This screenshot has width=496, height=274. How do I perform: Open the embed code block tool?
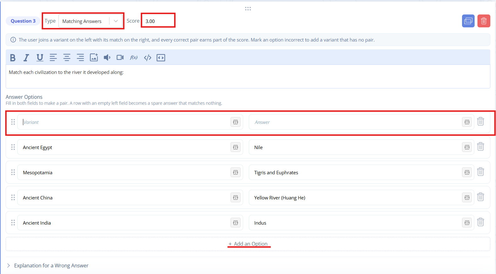click(x=161, y=58)
